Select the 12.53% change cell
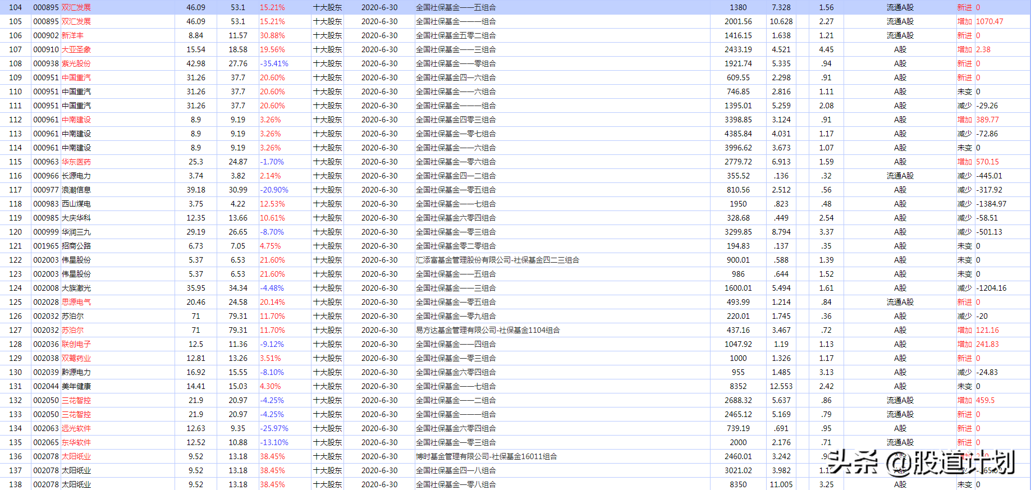Image resolution: width=1031 pixels, height=490 pixels. (x=272, y=204)
